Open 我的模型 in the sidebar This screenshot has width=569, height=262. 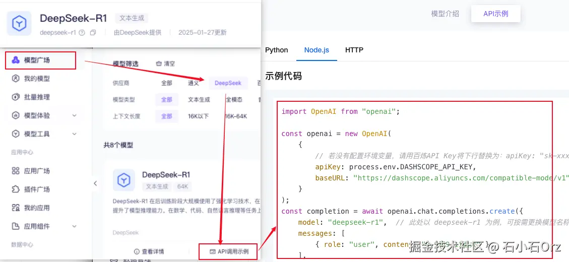37,79
